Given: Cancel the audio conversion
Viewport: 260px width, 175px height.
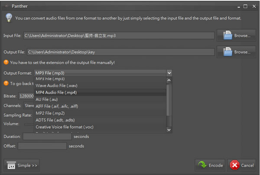Looking at the screenshot, I should click(241, 165).
